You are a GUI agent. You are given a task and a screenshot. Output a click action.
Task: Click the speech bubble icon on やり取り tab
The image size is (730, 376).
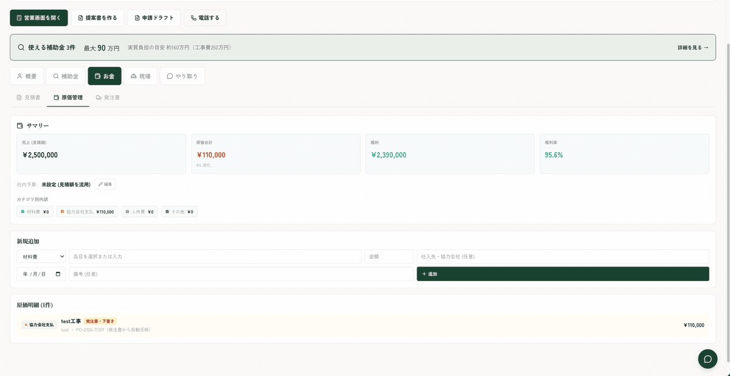tap(170, 76)
